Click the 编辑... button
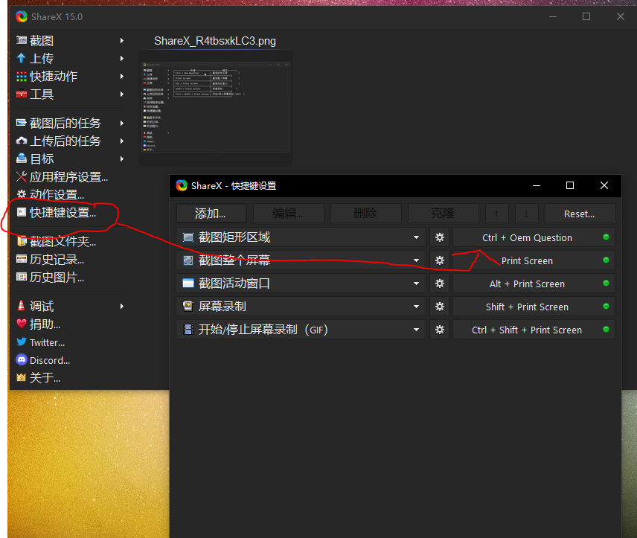Image resolution: width=637 pixels, height=538 pixels. 289,214
